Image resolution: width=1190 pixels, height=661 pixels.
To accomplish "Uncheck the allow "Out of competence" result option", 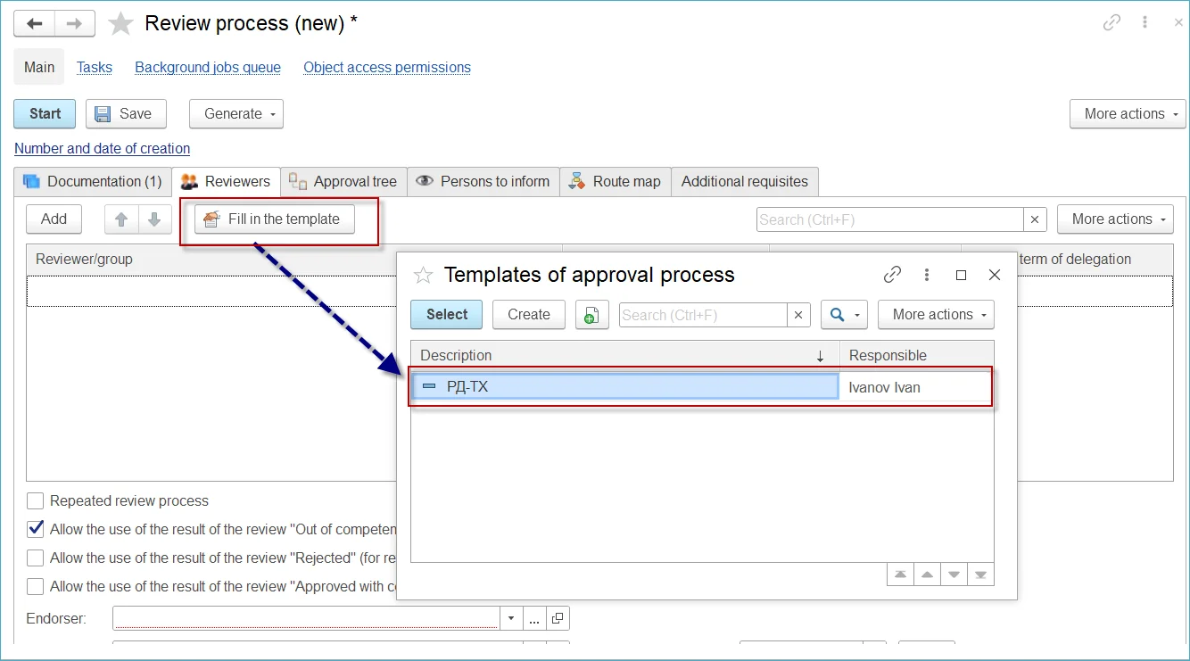I will point(36,529).
